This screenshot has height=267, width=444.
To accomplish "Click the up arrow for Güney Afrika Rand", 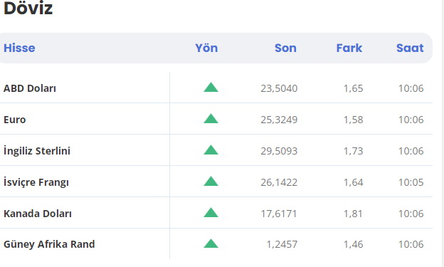I will (x=211, y=244).
